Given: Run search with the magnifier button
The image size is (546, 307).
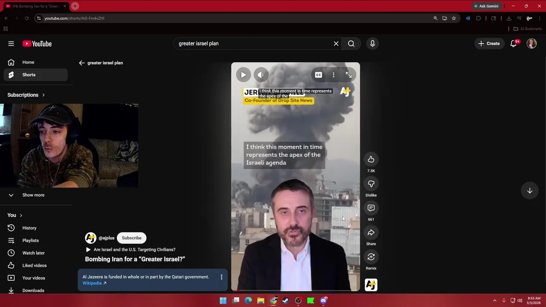Looking at the screenshot, I should click(351, 43).
